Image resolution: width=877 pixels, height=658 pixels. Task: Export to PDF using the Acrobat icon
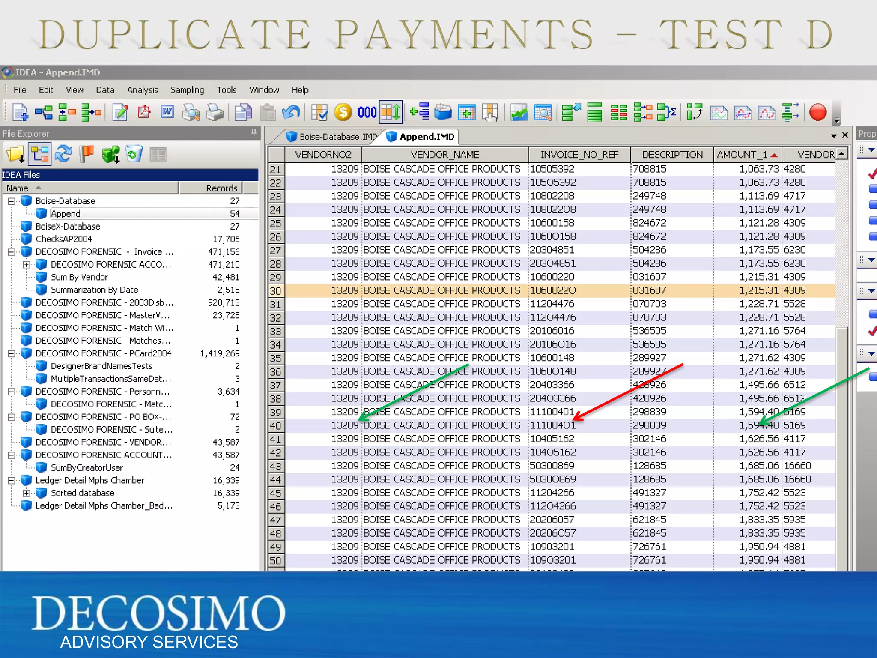tap(144, 113)
